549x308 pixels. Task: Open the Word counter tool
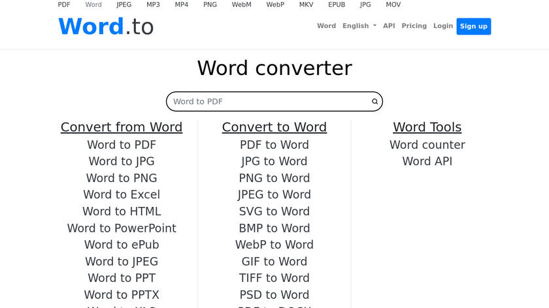point(427,145)
